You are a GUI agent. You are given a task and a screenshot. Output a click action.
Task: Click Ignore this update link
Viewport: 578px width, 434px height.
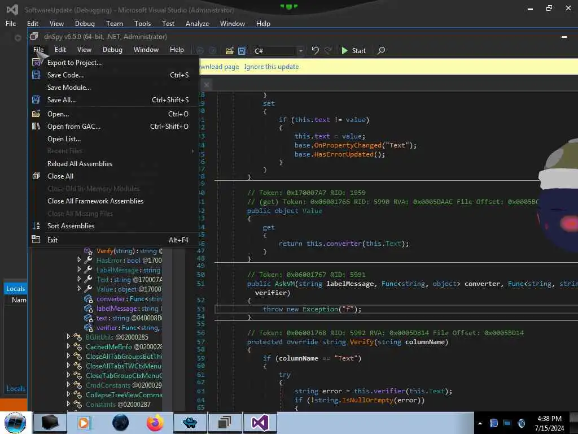click(272, 67)
